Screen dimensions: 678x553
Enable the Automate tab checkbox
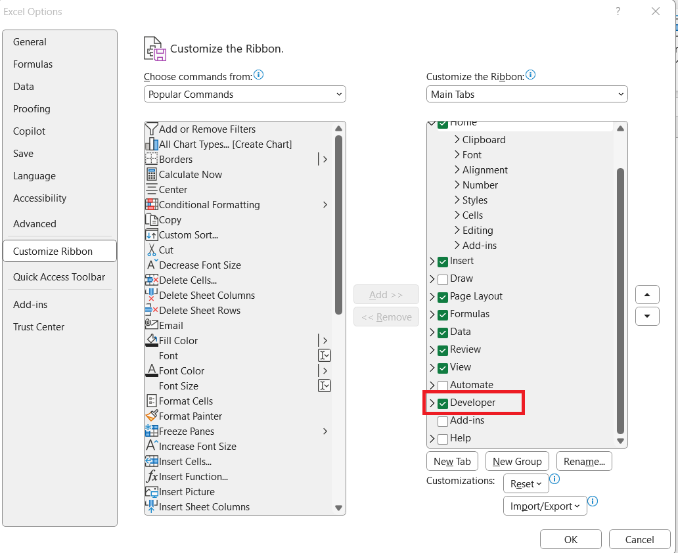point(442,386)
